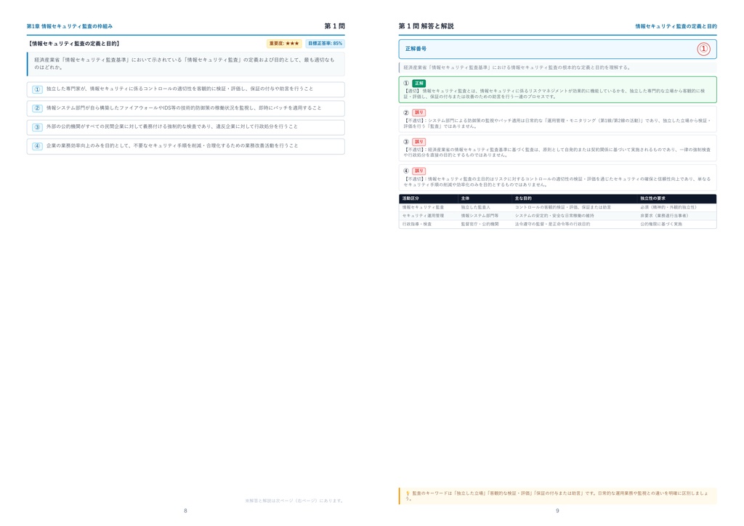
Task: Click the circled 1 icon of answer option one
Action: (38, 89)
